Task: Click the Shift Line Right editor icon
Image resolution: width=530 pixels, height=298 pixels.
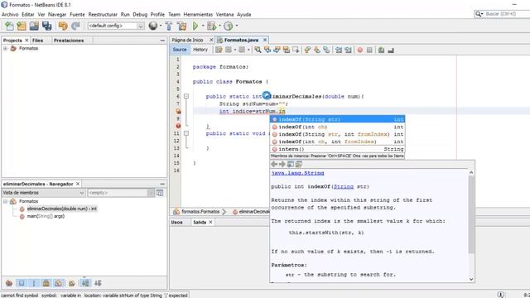Action: (348, 50)
